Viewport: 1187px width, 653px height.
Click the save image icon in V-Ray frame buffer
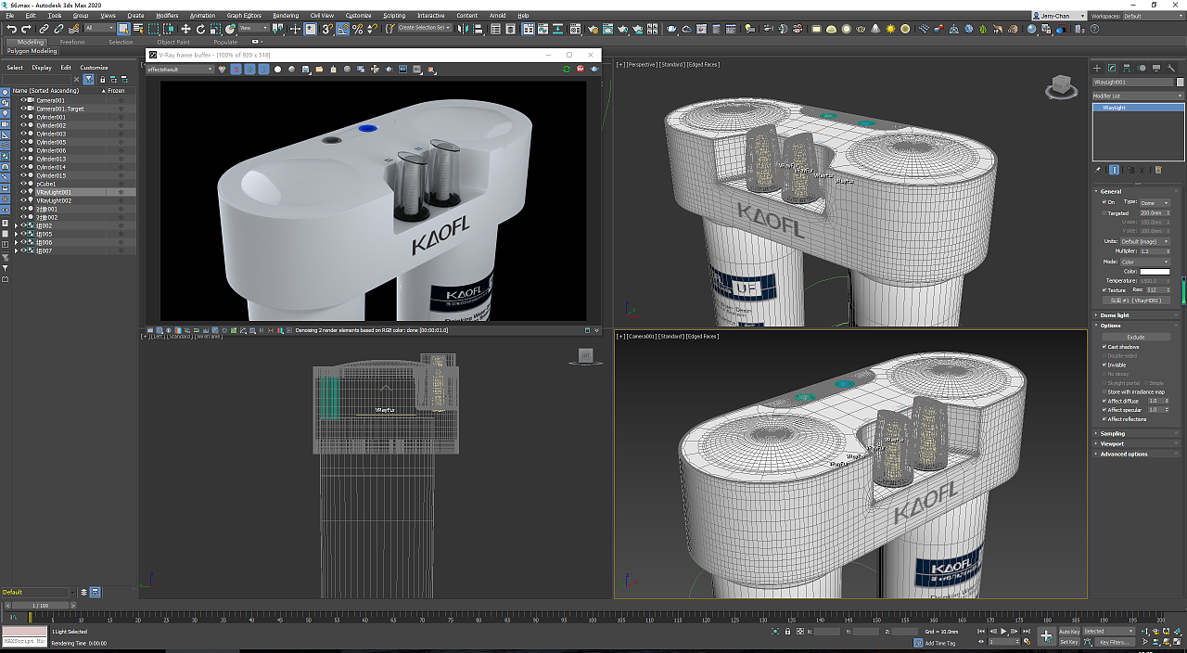tap(305, 69)
